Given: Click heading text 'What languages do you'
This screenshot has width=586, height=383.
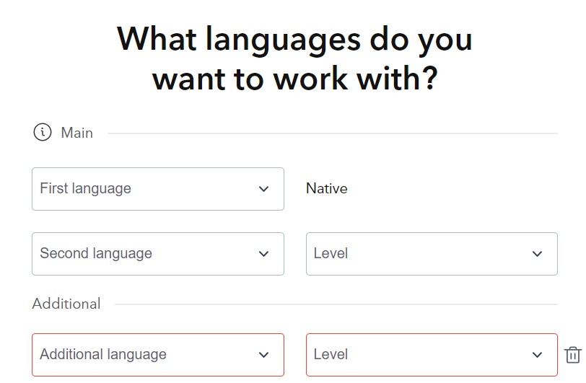Looking at the screenshot, I should click(294, 40).
